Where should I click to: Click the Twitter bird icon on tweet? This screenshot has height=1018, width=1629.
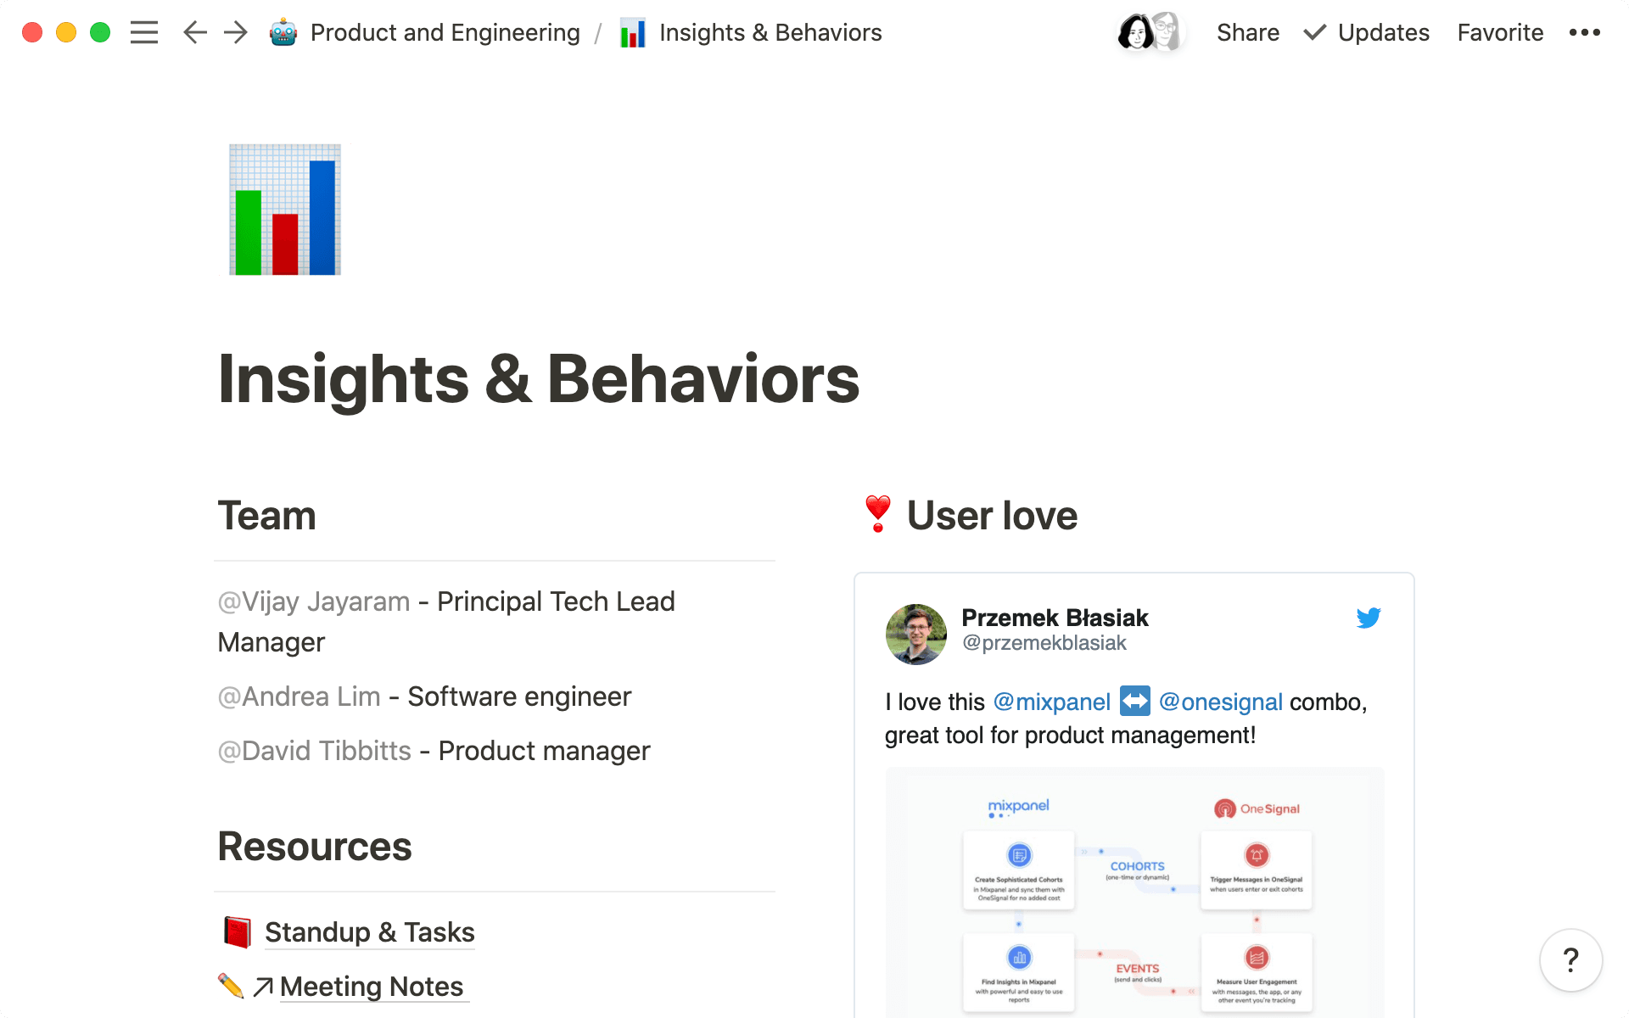[1368, 618]
